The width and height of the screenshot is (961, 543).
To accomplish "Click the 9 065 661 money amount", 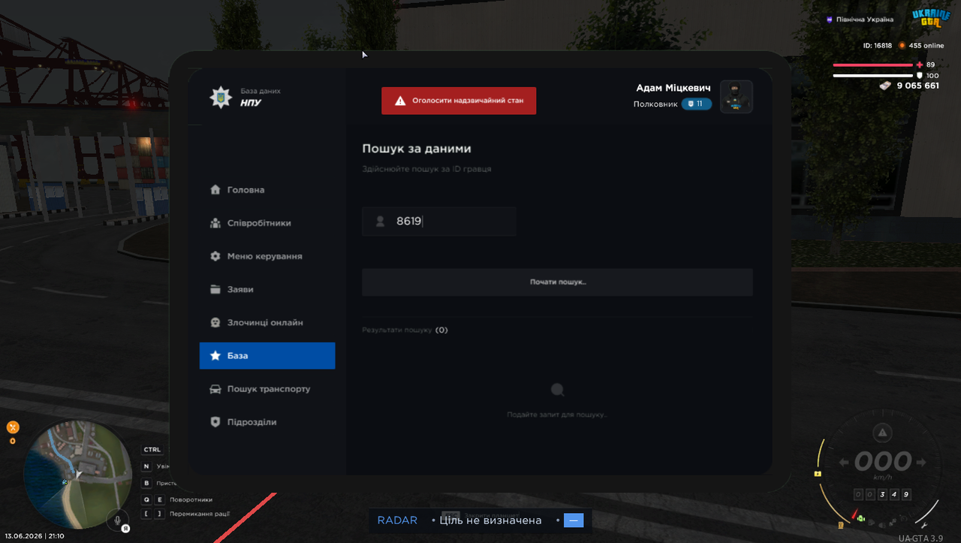I will click(x=917, y=86).
